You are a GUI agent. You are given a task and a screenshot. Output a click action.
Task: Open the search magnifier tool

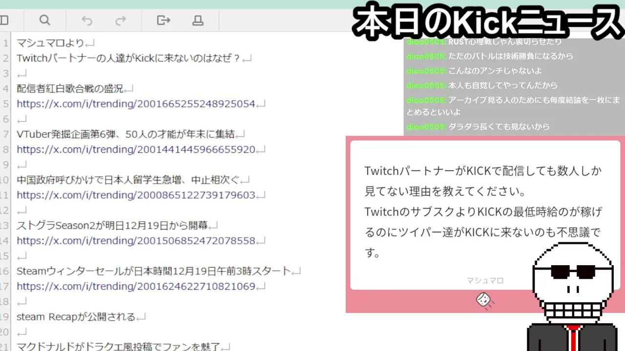[x=44, y=20]
